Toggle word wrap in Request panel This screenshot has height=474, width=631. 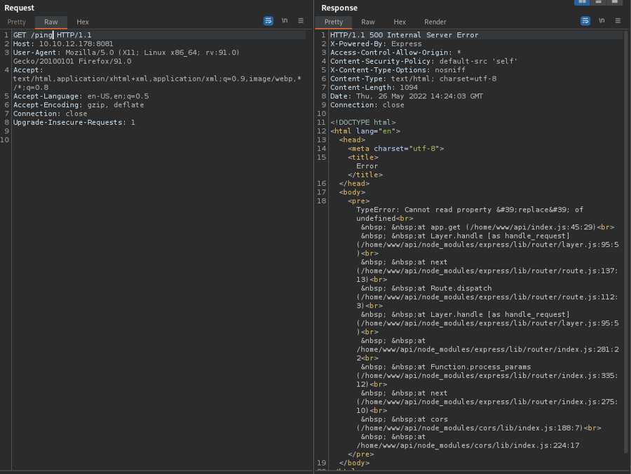(x=268, y=21)
